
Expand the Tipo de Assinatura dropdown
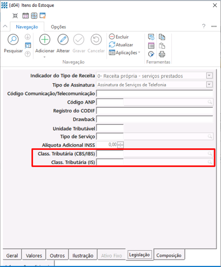[x=209, y=84]
